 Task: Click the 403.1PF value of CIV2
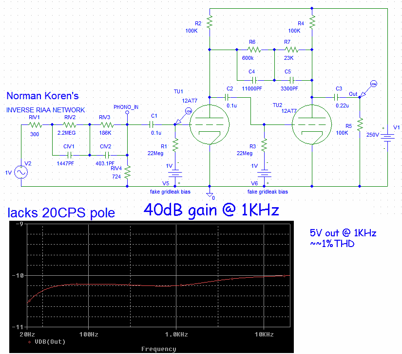105,163
